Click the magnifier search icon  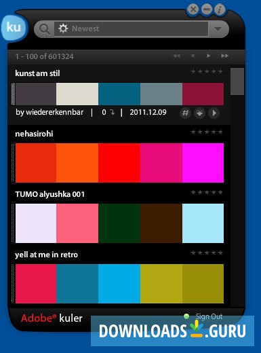point(44,29)
